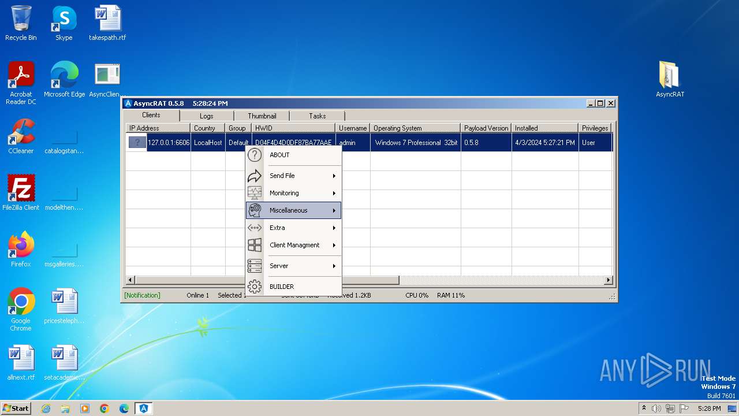
Task: Click the Send File arrow icon
Action: (x=255, y=176)
